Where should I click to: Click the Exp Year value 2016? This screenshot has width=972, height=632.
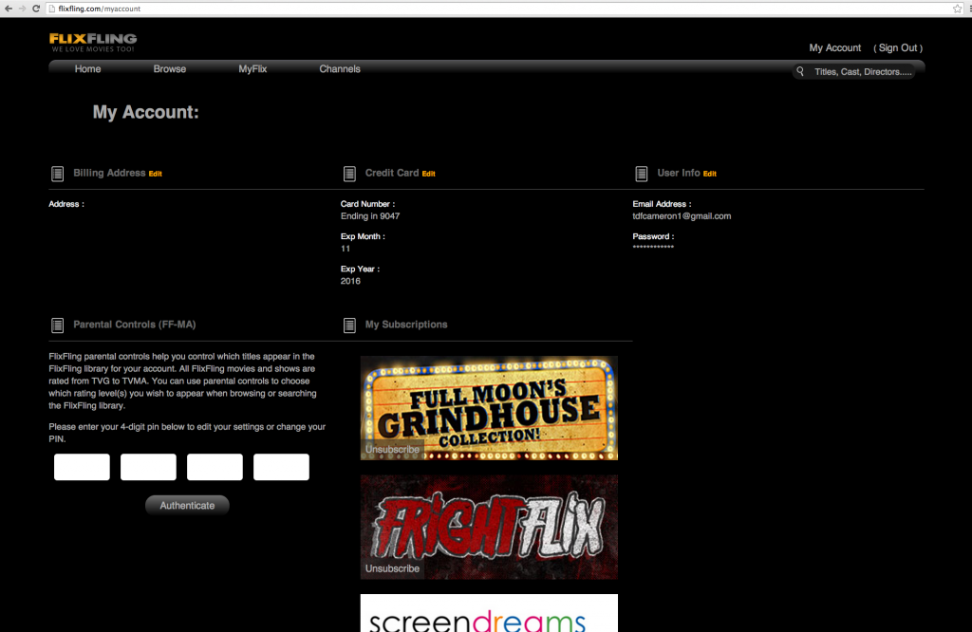(350, 281)
